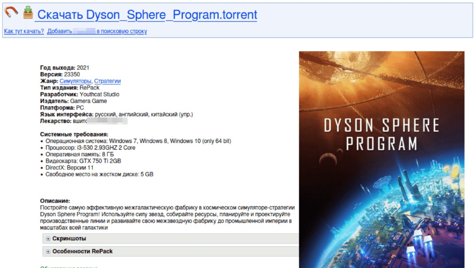Open Скачать Dyson_Sphere_Program.torrent link

click(146, 15)
